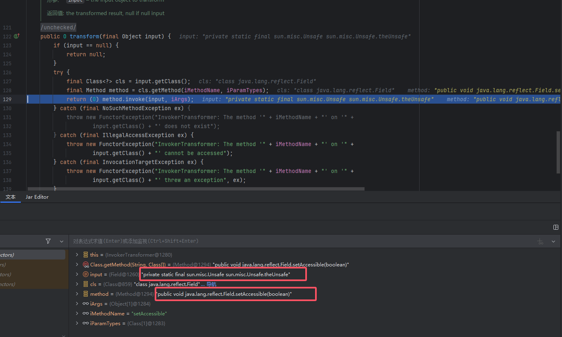The height and width of the screenshot is (337, 562).
Task: Click the folded /unchecked/ annotation
Action: [x=58, y=27]
